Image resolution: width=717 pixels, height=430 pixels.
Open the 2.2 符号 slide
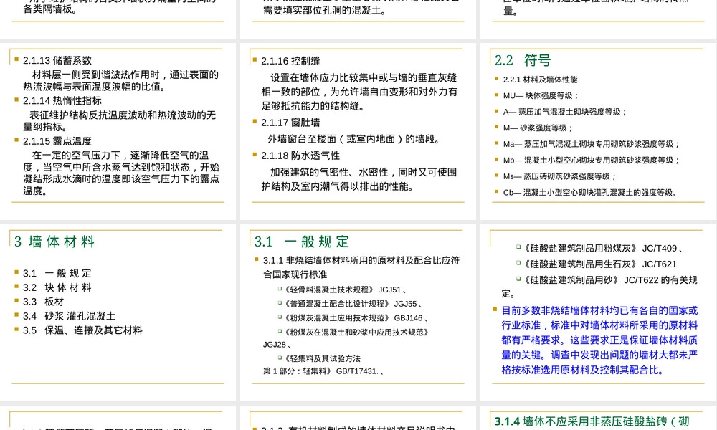pos(598,131)
